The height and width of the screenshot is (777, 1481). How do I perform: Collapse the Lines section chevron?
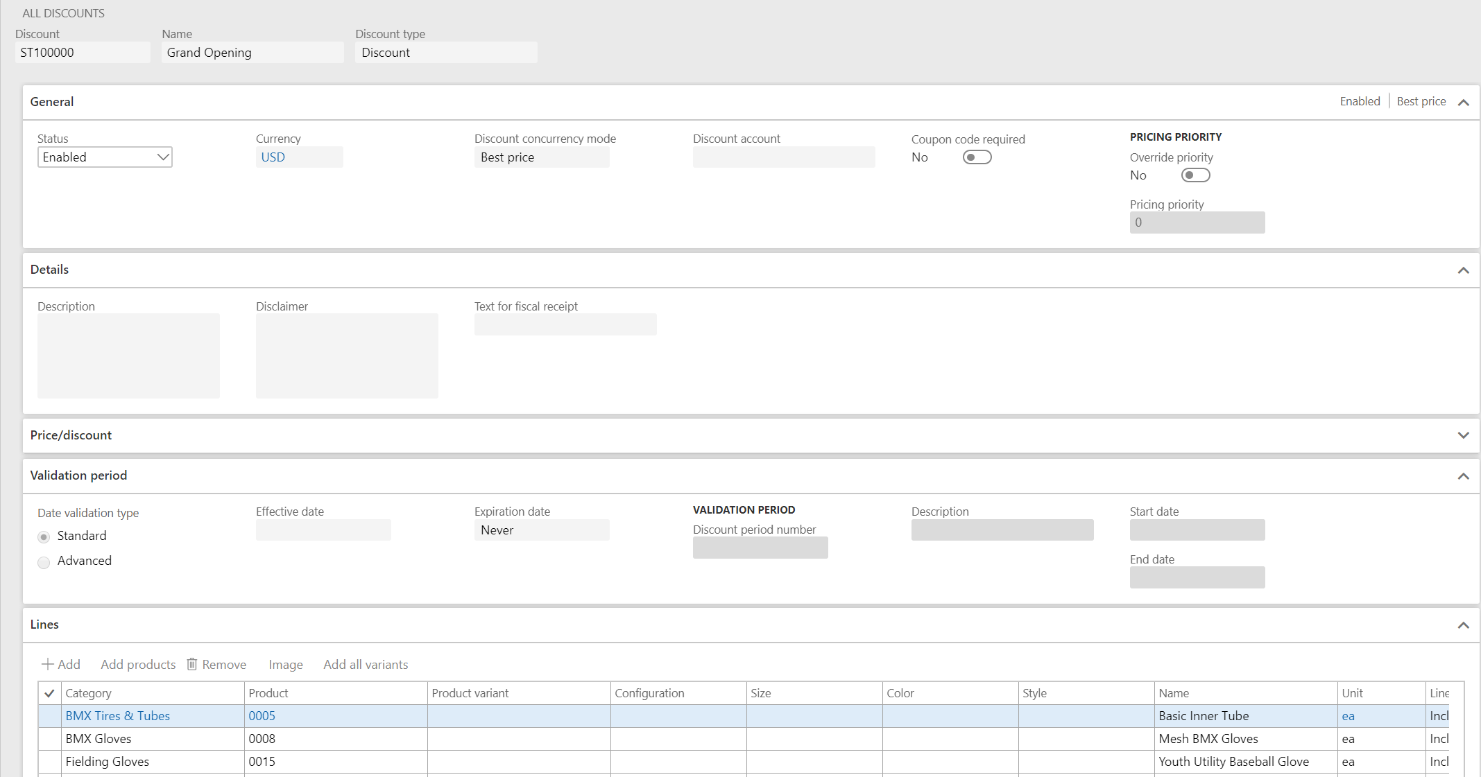point(1464,625)
